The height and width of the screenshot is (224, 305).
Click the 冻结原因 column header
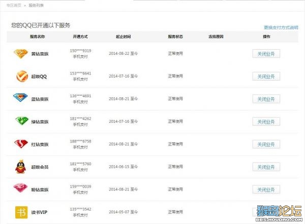pyautogui.click(x=216, y=36)
